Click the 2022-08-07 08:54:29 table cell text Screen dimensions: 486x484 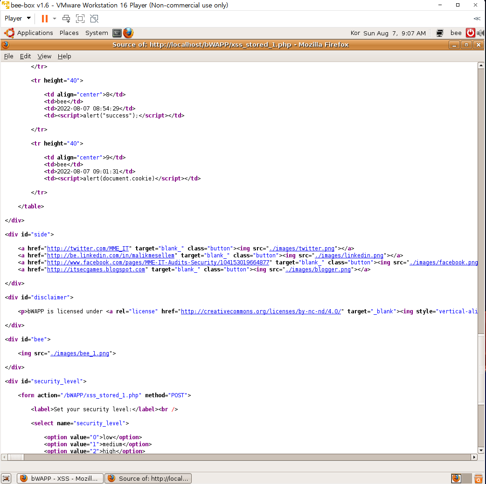coord(88,109)
